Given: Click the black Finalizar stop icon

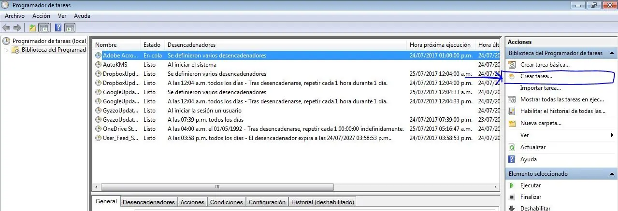Looking at the screenshot, I should 512,197.
